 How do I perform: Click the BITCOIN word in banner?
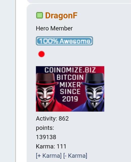[70, 77]
